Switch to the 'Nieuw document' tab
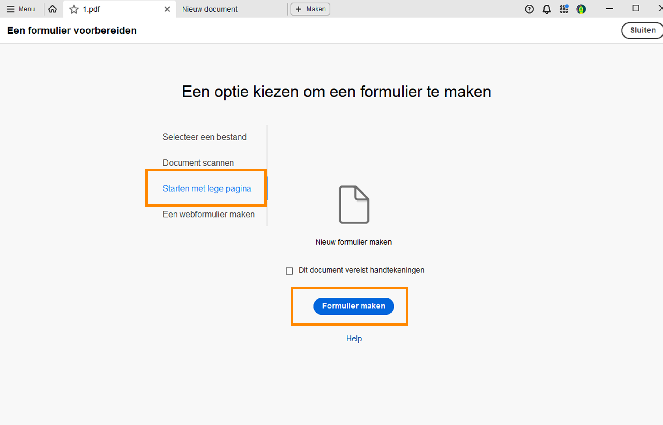The height and width of the screenshot is (425, 663). [209, 9]
